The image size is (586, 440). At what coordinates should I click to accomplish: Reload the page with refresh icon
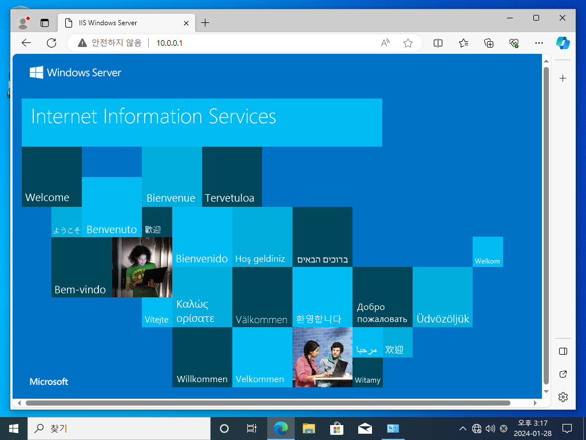click(52, 43)
